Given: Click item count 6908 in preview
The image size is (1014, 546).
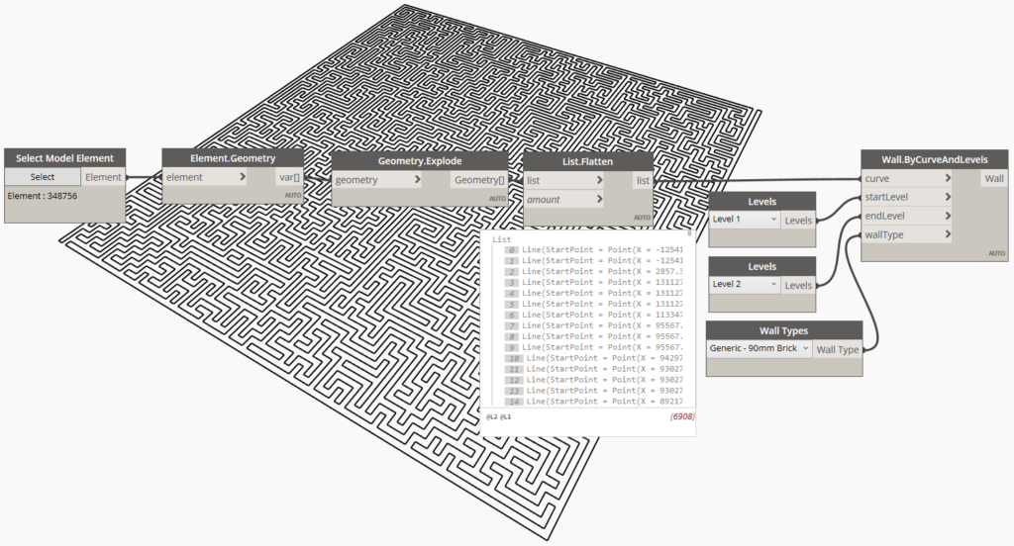Looking at the screenshot, I should 682,416.
